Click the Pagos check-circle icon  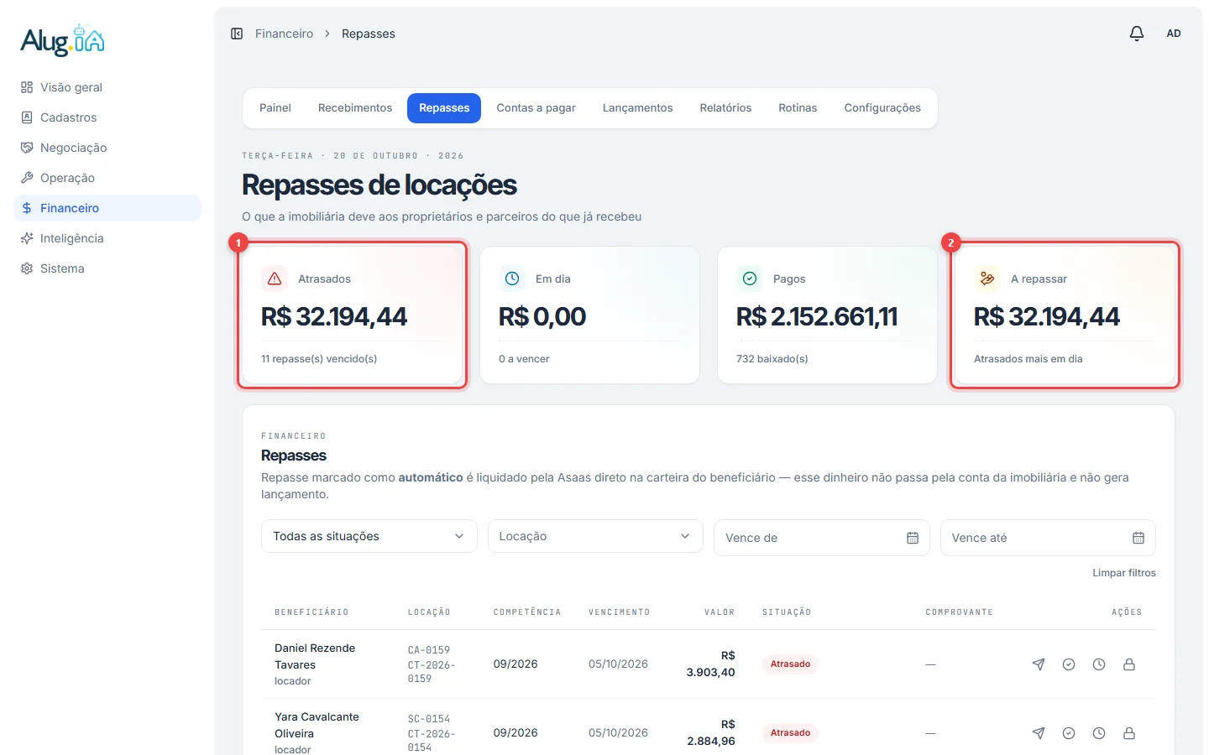[x=750, y=279]
